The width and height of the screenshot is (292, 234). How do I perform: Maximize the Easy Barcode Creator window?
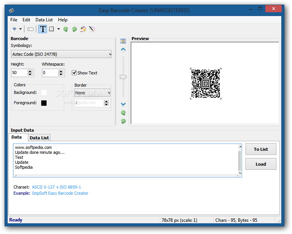260,8
